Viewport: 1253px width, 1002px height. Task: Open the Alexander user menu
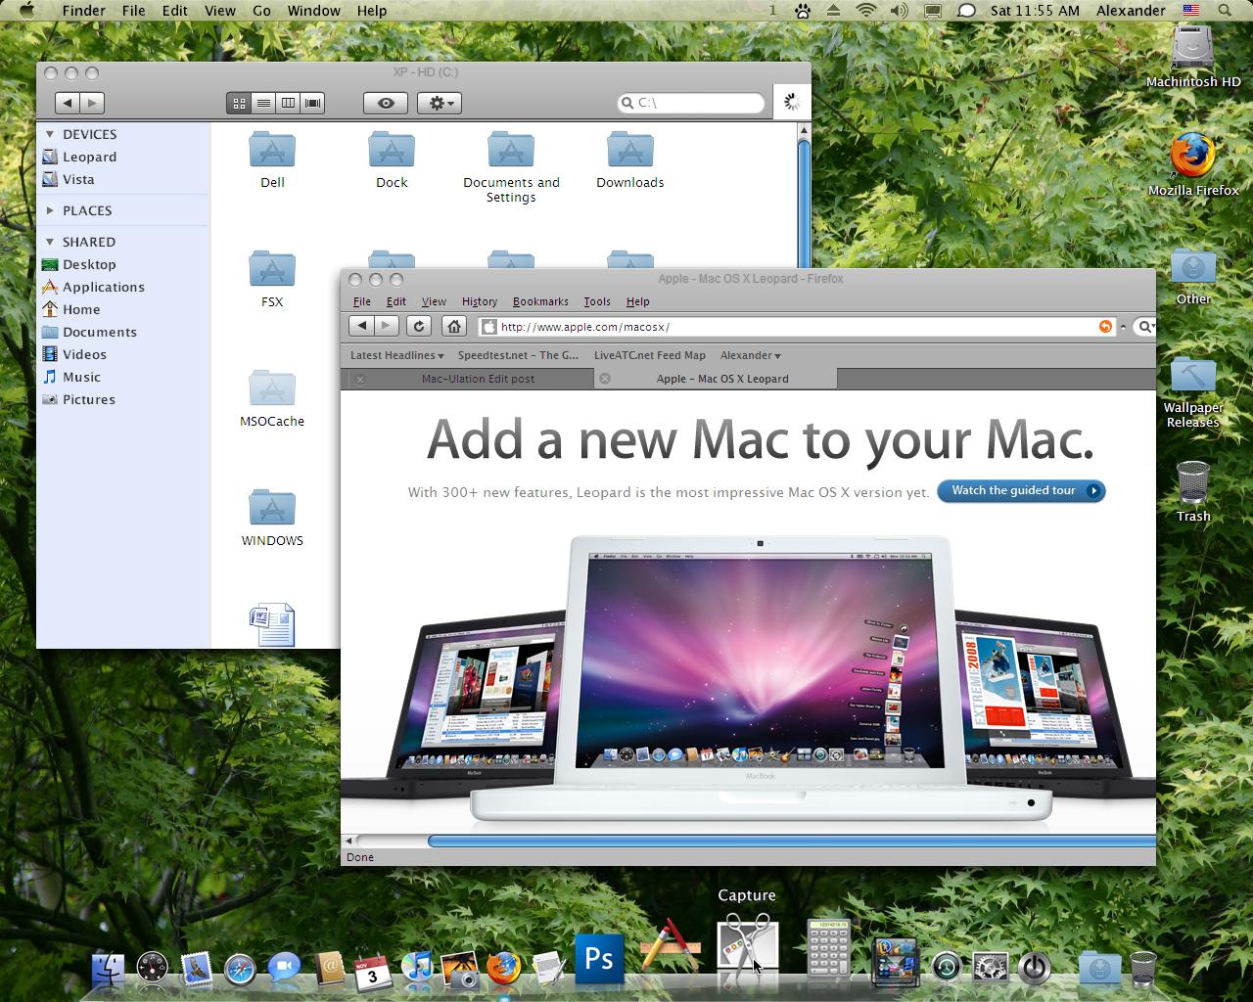pyautogui.click(x=1130, y=11)
